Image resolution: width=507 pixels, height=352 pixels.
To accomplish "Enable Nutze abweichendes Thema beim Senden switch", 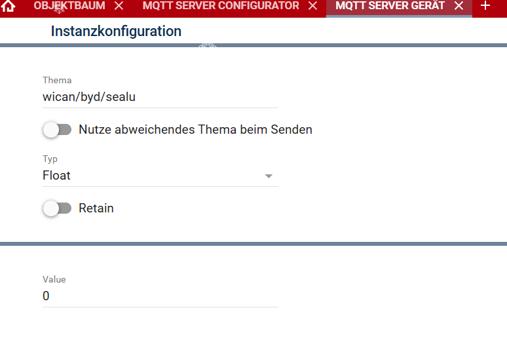I will point(57,130).
